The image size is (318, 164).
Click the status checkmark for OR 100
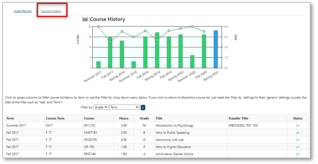[x=297, y=147]
